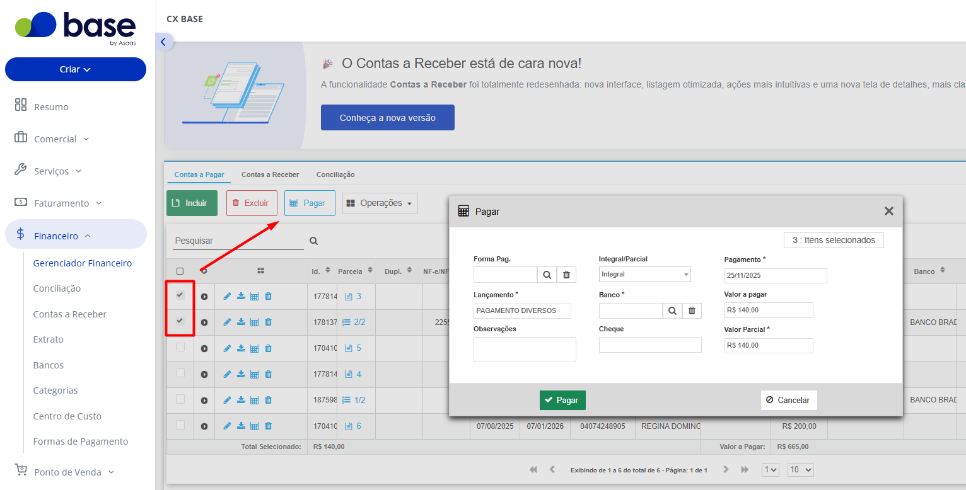Uncheck the checkbox in the parcela 3 row
This screenshot has height=490, width=966.
(180, 295)
